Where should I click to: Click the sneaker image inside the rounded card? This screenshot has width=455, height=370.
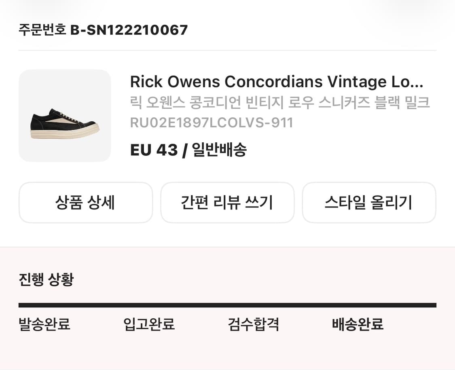(x=65, y=121)
